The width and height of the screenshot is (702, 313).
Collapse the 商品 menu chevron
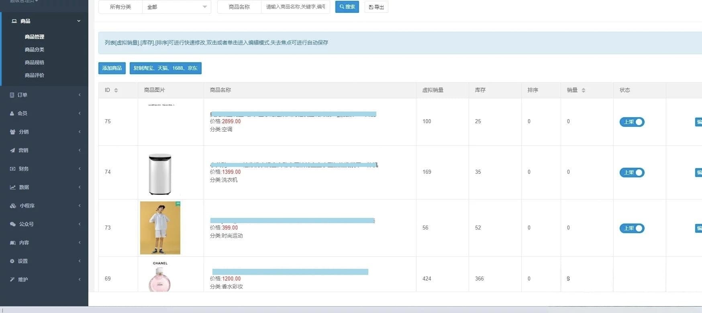point(79,21)
